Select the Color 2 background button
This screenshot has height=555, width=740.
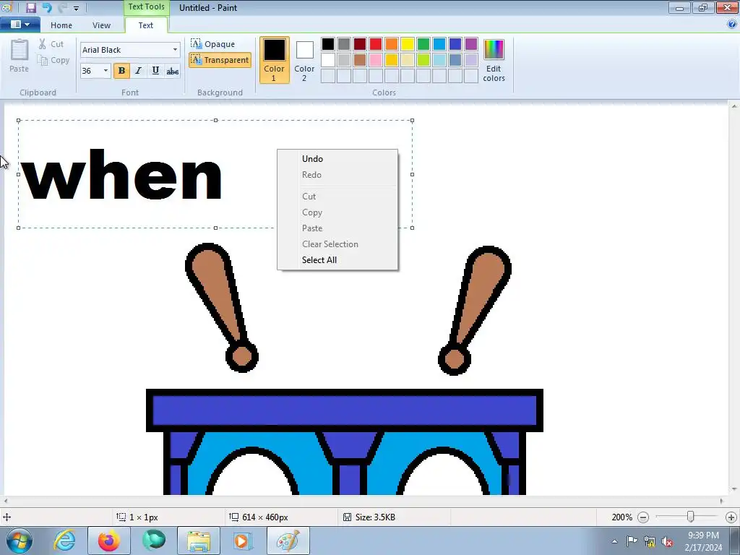tap(304, 60)
